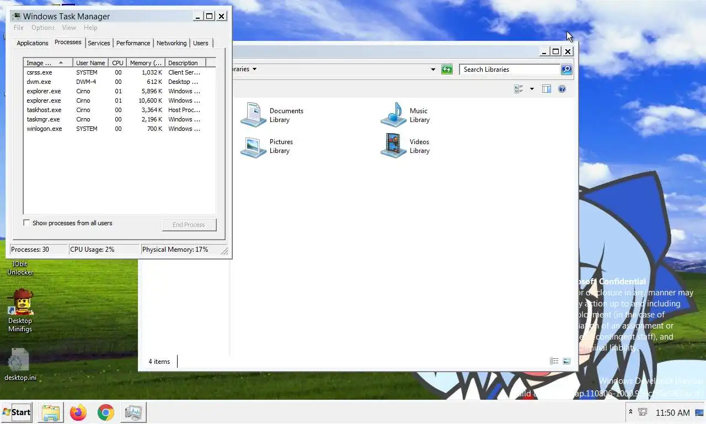Viewport: 706px width, 424px height.
Task: Click the 4 items status text in Libraries
Action: click(x=159, y=362)
